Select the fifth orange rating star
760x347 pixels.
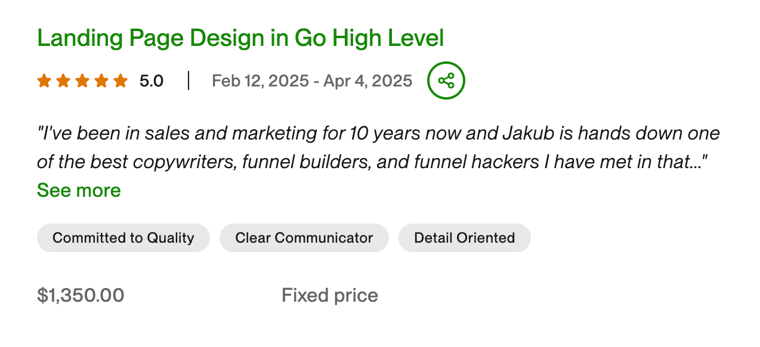[x=121, y=80]
